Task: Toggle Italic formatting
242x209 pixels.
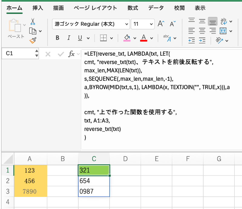Action: pos(69,38)
